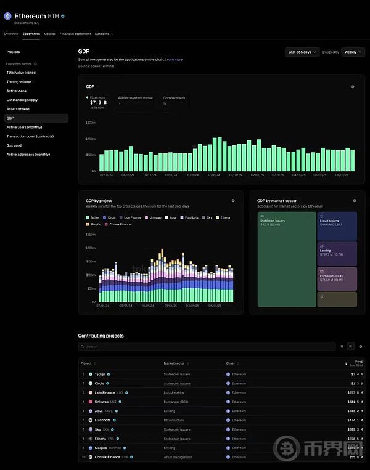Screen dimensions: 370x470
Task: Click the Ethereum chain icon in Tether row
Action: [x=228, y=374]
